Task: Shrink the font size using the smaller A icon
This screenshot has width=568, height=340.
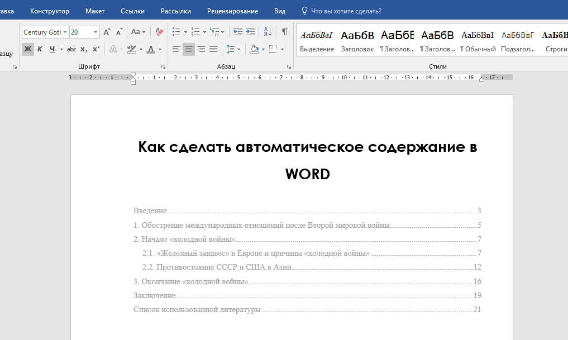Action: (x=119, y=32)
